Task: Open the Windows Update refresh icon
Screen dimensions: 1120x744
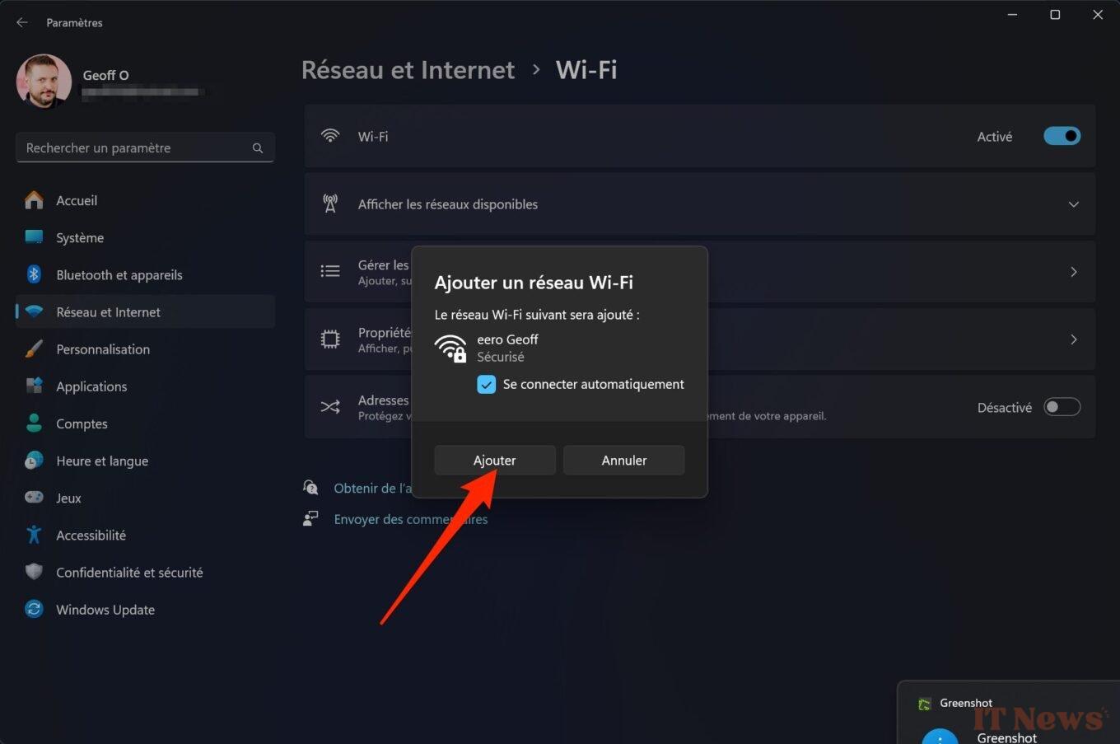Action: (x=34, y=609)
